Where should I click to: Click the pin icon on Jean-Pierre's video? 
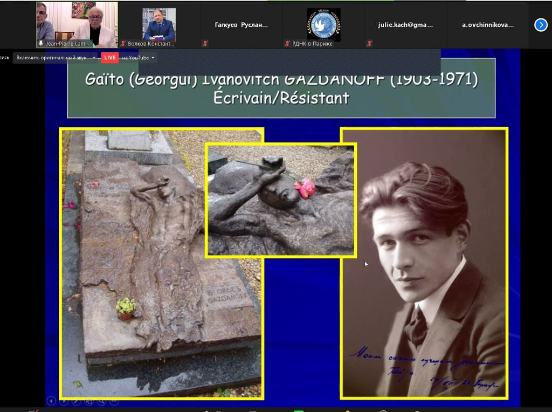coord(41,43)
